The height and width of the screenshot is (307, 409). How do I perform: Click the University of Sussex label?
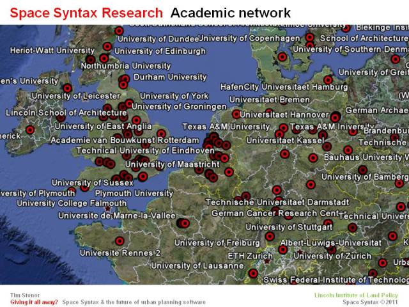tap(93, 182)
